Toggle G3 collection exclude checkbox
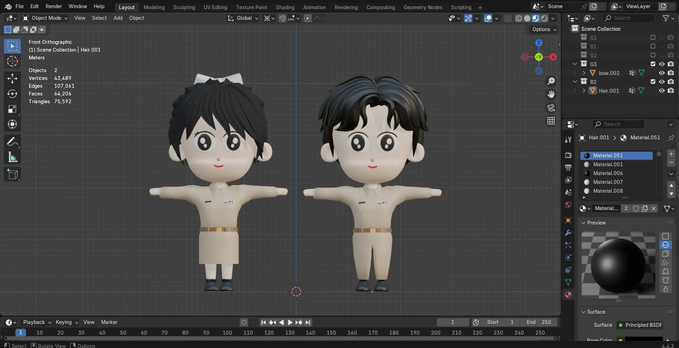 [x=652, y=64]
